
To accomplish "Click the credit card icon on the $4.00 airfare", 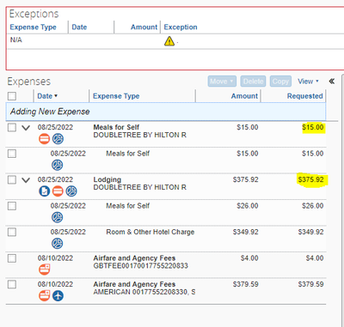I will [x=45, y=269].
